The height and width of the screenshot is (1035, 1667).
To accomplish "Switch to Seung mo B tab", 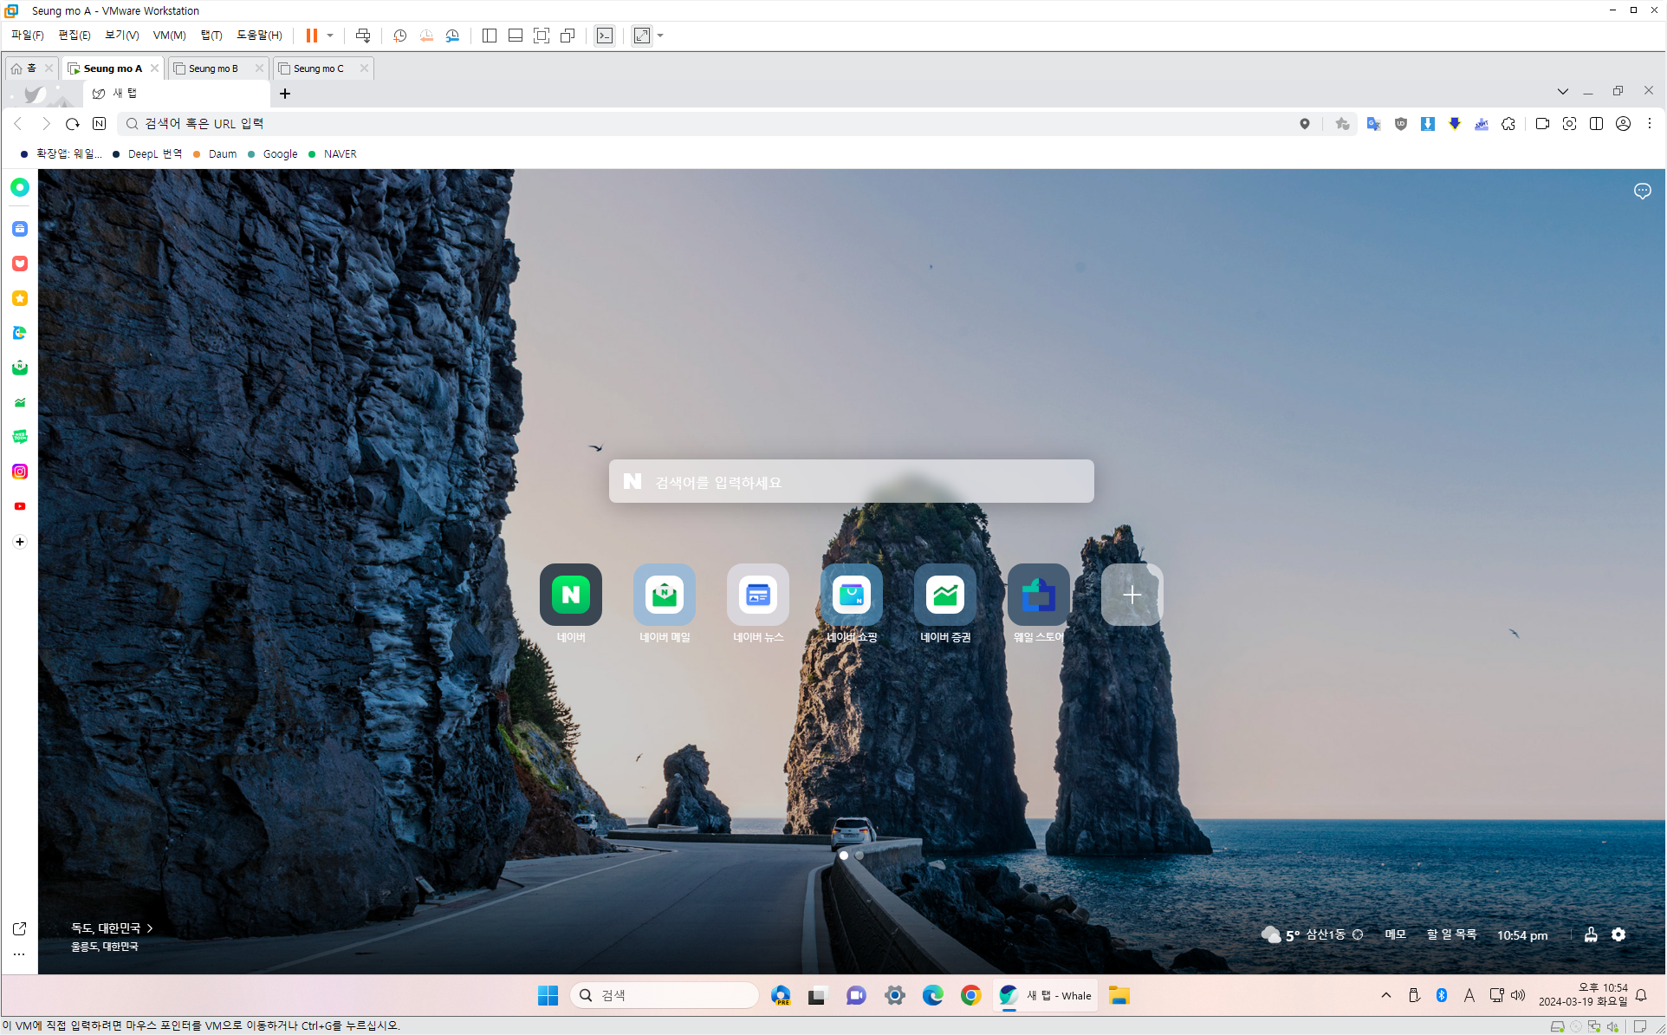I will tap(213, 68).
